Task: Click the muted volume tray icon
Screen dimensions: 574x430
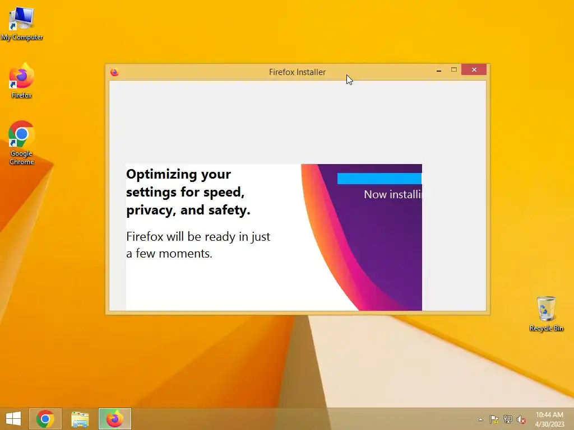Action: click(521, 420)
